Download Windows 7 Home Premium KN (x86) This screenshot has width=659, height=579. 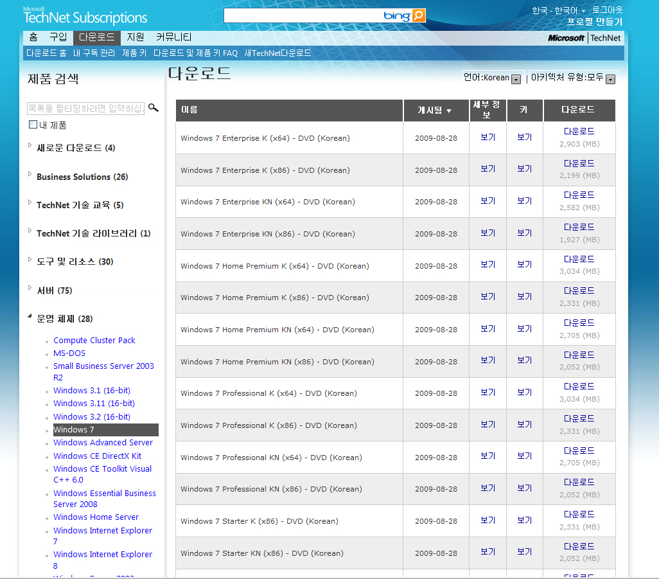coord(579,355)
